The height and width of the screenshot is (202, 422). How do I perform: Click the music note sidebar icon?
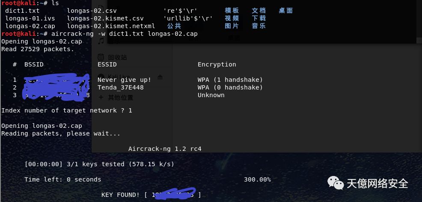(x=101, y=41)
